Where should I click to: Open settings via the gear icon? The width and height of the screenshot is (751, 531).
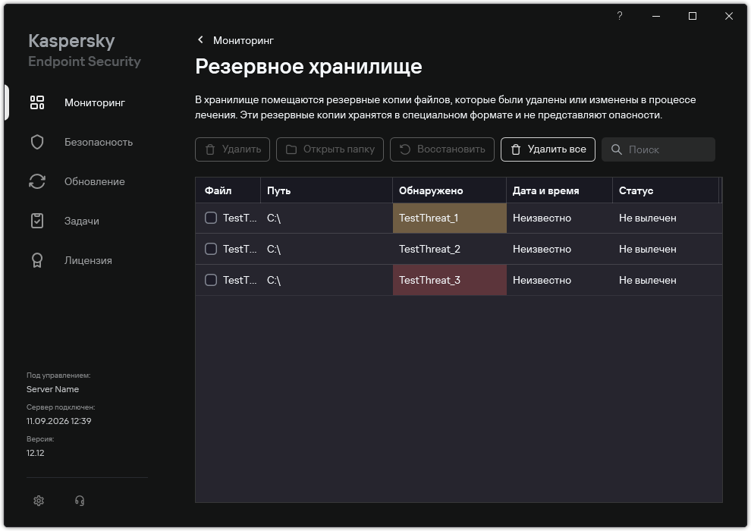[39, 501]
